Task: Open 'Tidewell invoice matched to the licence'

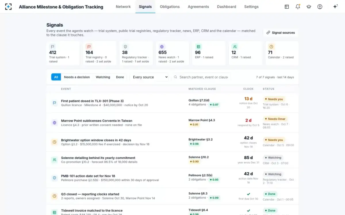Action: [x=92, y=210]
